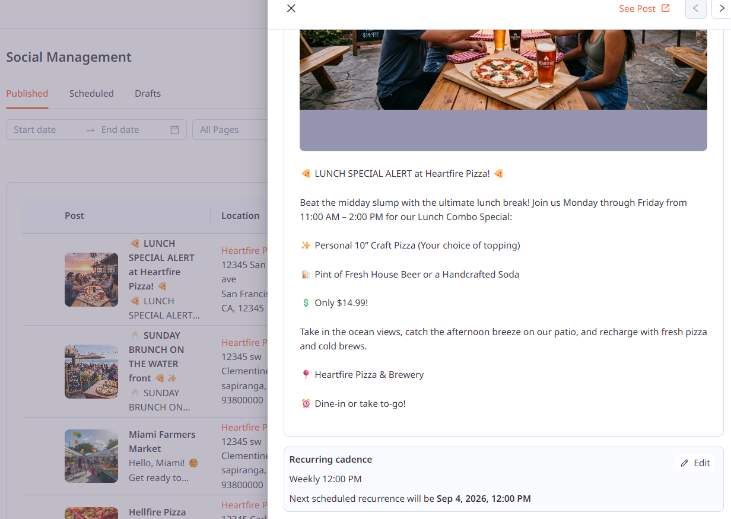Open Heartfire location link in Farmers Market row
Viewport: 731px width, 519px height.
click(244, 428)
